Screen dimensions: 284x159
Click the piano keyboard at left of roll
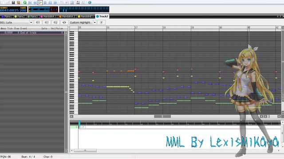74,72
